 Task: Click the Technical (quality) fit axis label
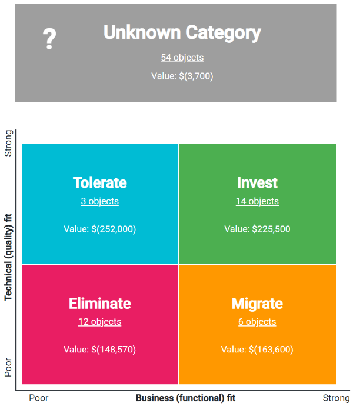[x=8, y=257]
